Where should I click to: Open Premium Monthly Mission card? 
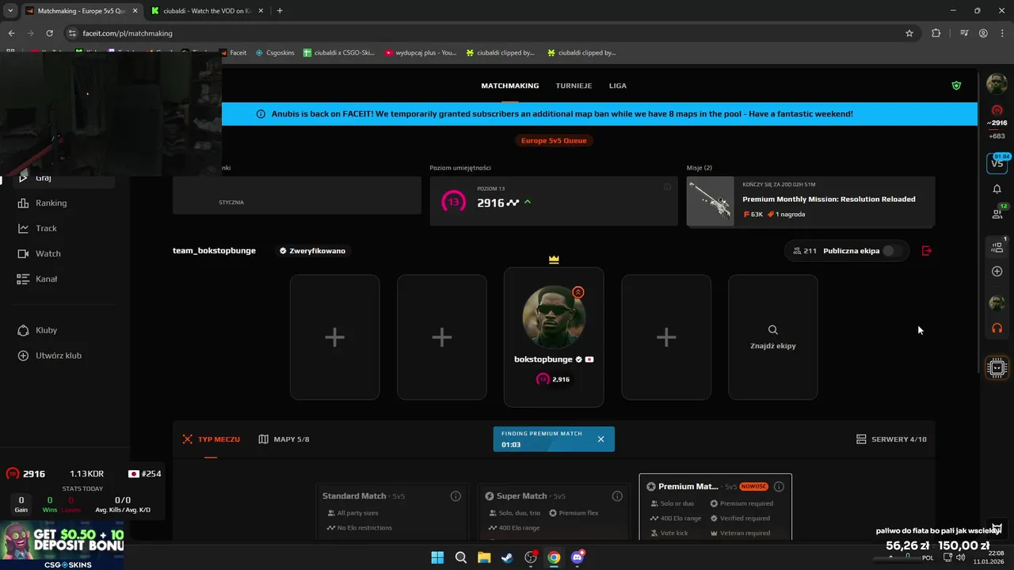[810, 202]
